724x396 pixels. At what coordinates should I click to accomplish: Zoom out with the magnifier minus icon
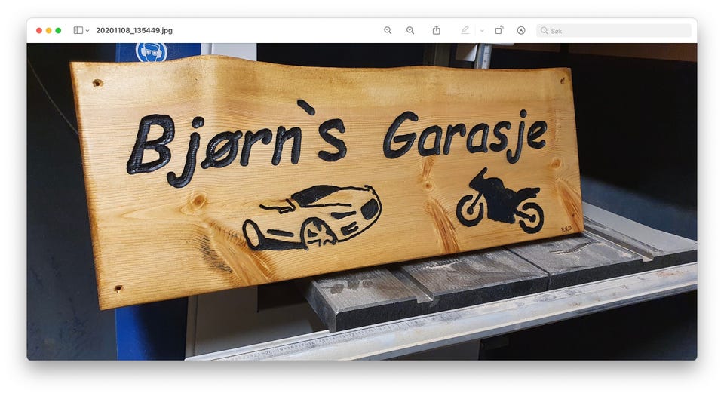(x=388, y=30)
